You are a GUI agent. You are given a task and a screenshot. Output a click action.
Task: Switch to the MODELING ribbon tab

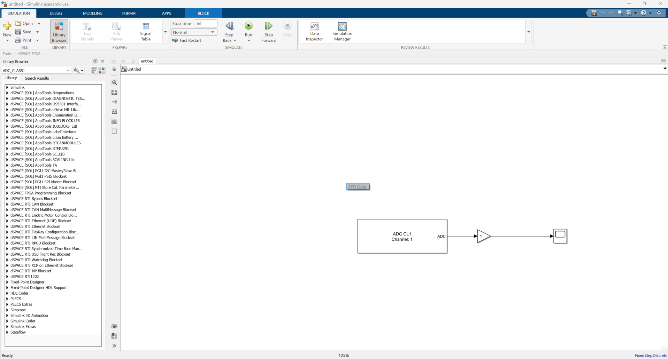[x=93, y=13]
